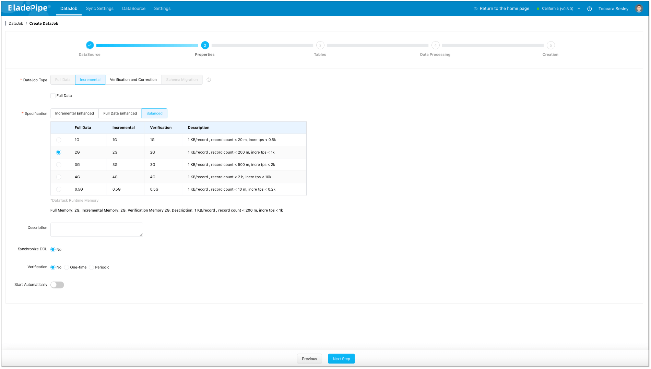
Task: Click the Next Step button
Action: 341,359
